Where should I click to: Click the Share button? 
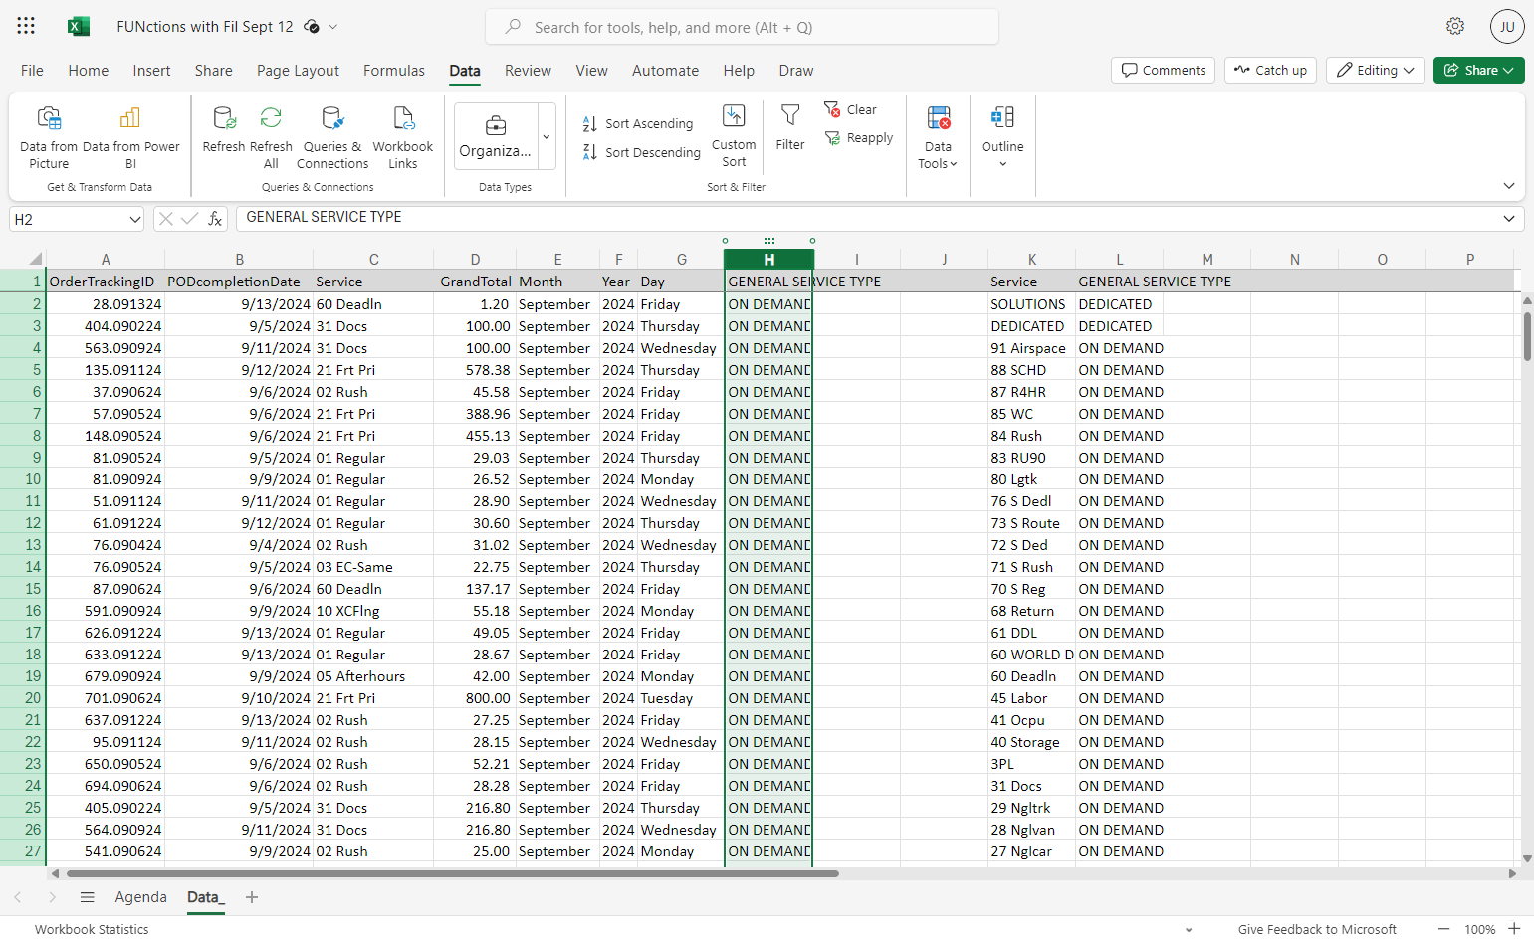tap(1479, 70)
